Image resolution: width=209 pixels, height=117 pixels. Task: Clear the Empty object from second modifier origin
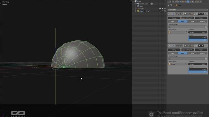point(186,64)
